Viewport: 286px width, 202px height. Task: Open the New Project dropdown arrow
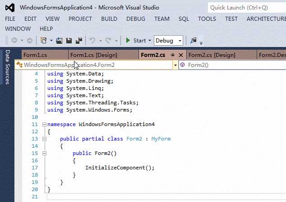51,41
